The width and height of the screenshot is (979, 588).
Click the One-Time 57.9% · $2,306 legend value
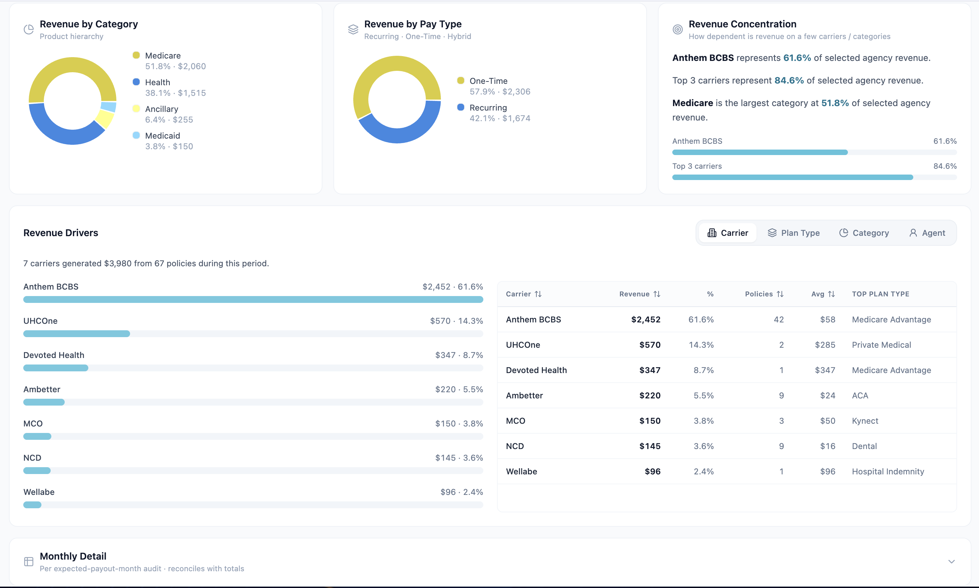point(500,91)
